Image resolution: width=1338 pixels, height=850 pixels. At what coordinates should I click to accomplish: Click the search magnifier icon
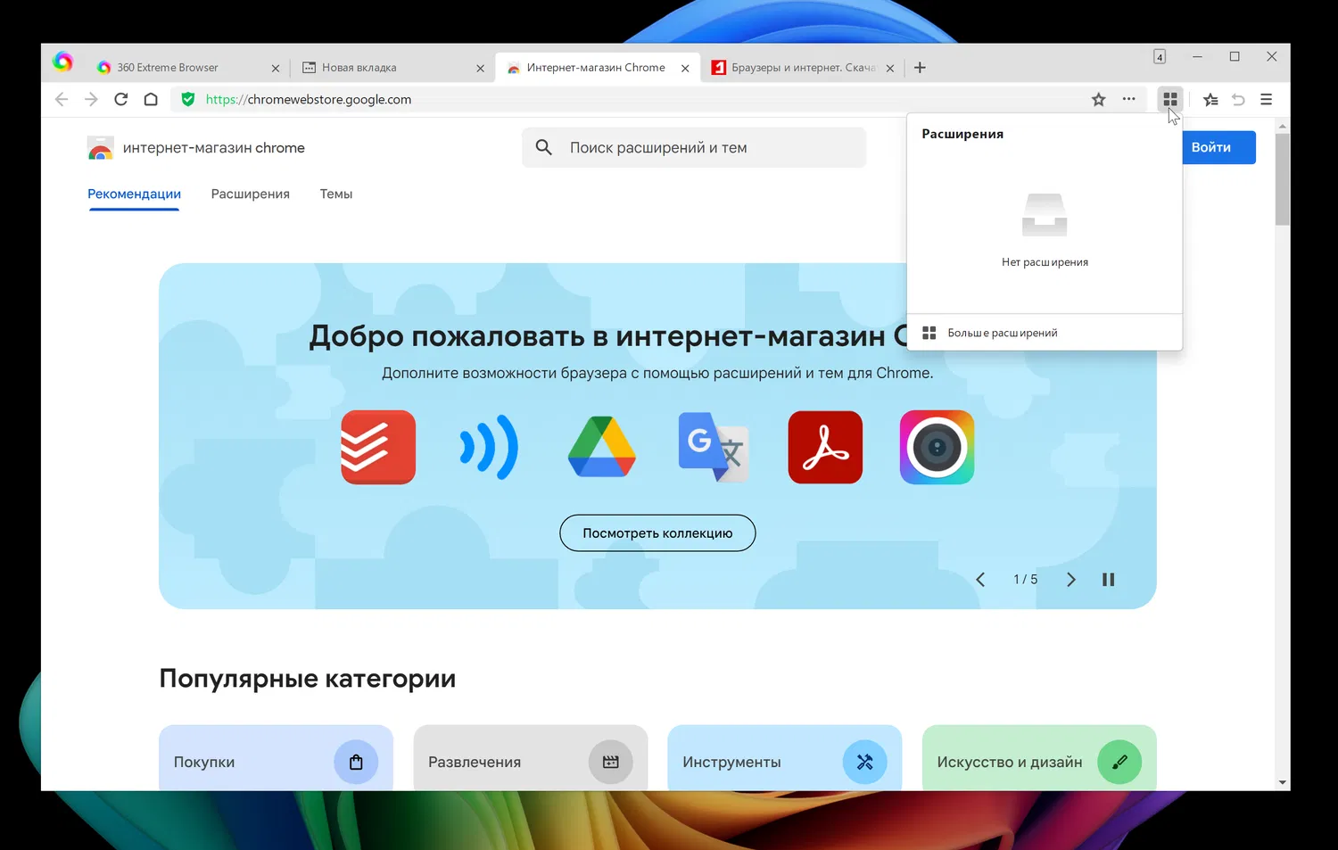click(543, 147)
